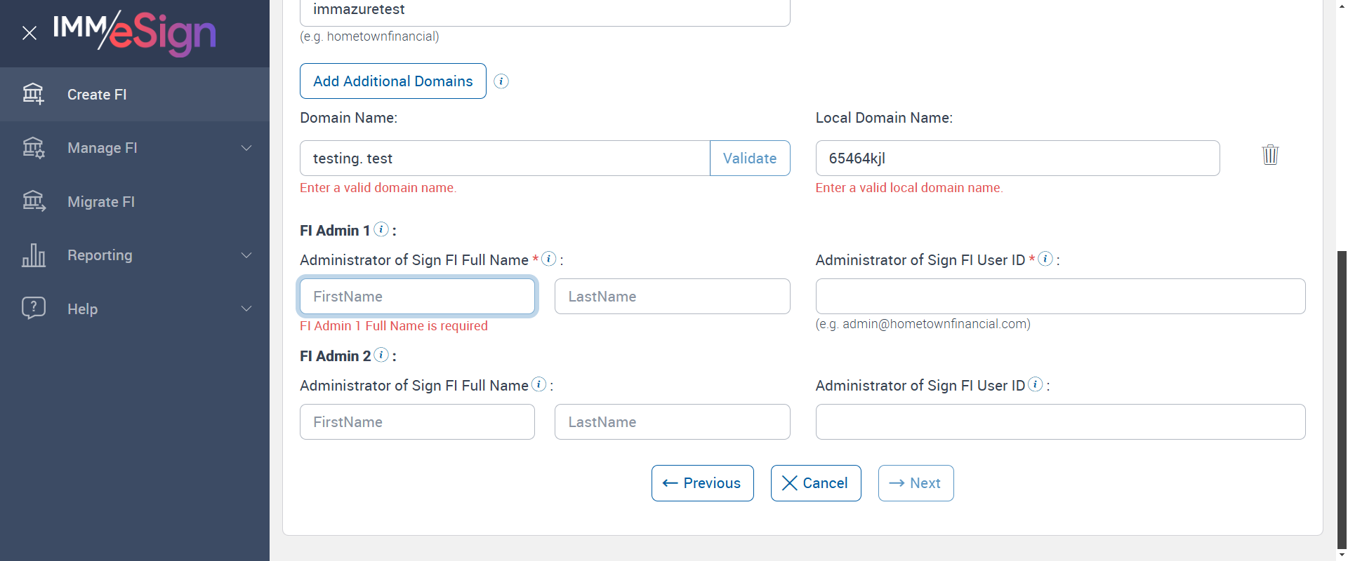The image size is (1348, 561).
Task: Click info icon by FI Admin 1 Full Name
Action: tap(549, 259)
